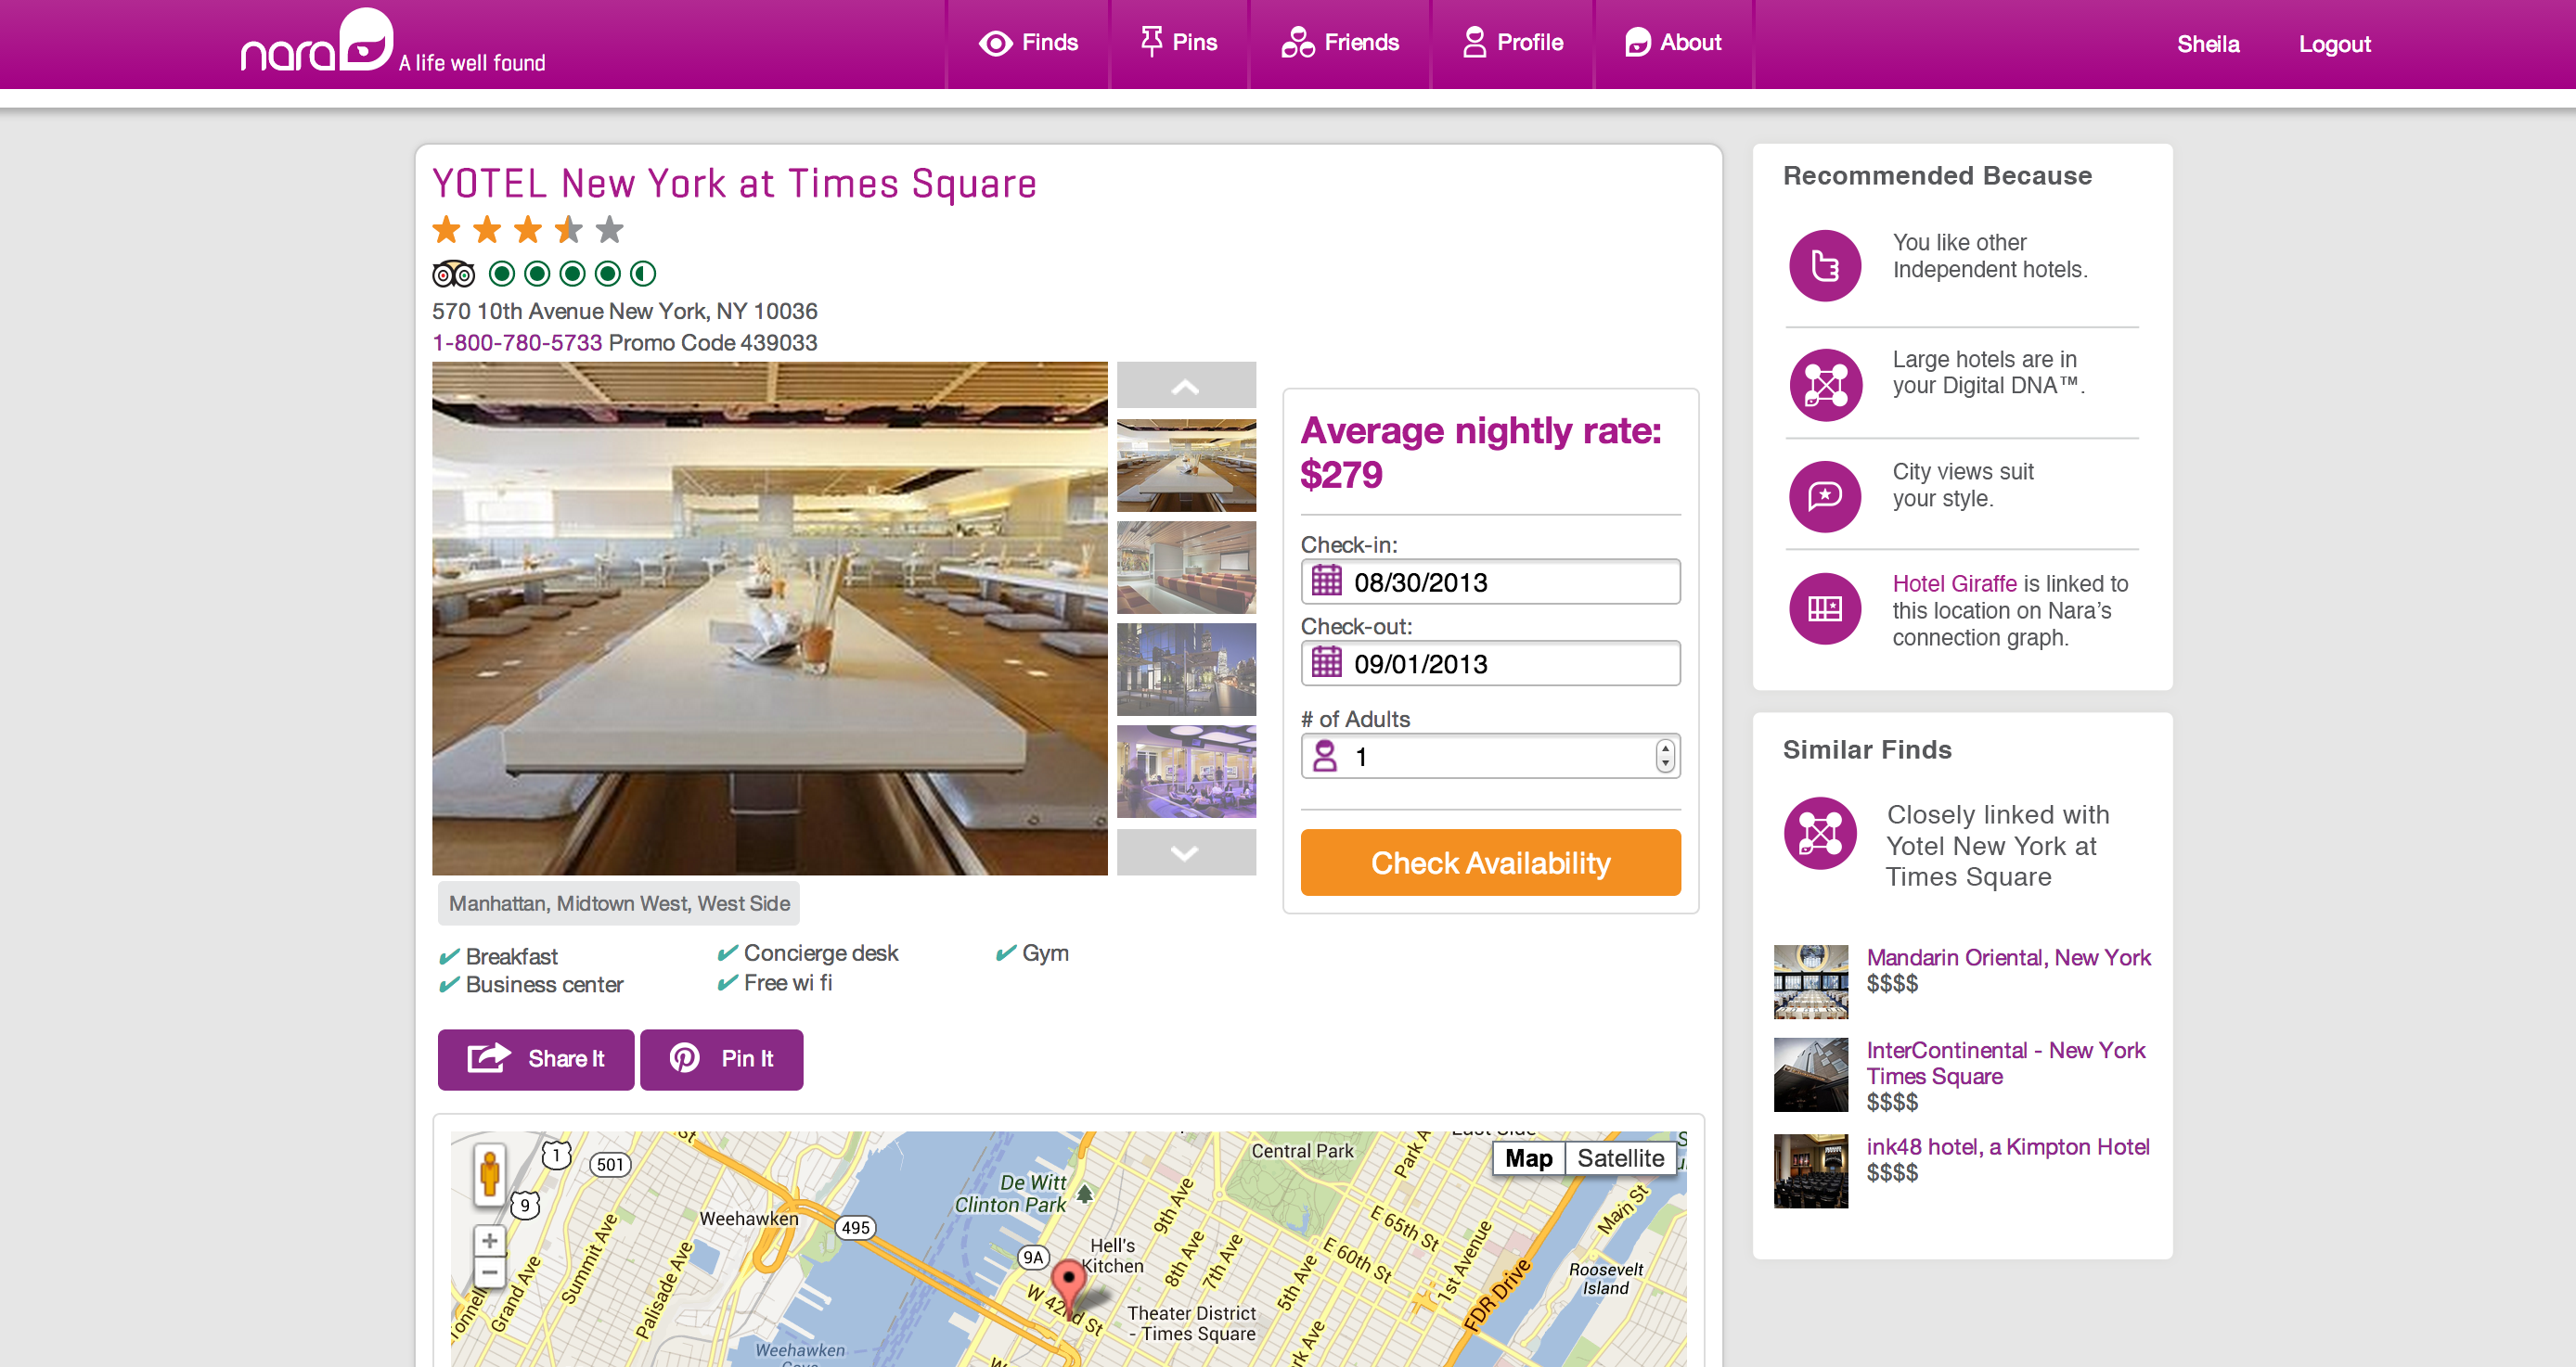
Task: Select the night skyline thumbnail photo
Action: click(x=1186, y=670)
